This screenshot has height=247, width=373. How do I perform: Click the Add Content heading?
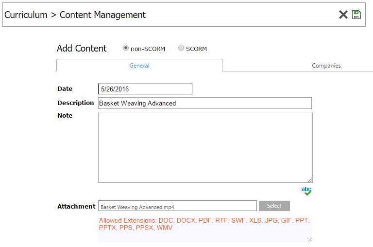click(82, 48)
